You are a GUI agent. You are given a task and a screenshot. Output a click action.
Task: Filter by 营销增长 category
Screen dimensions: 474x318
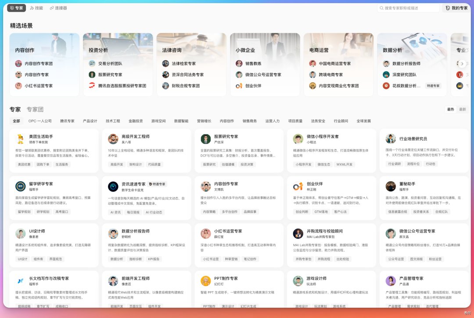(204, 121)
